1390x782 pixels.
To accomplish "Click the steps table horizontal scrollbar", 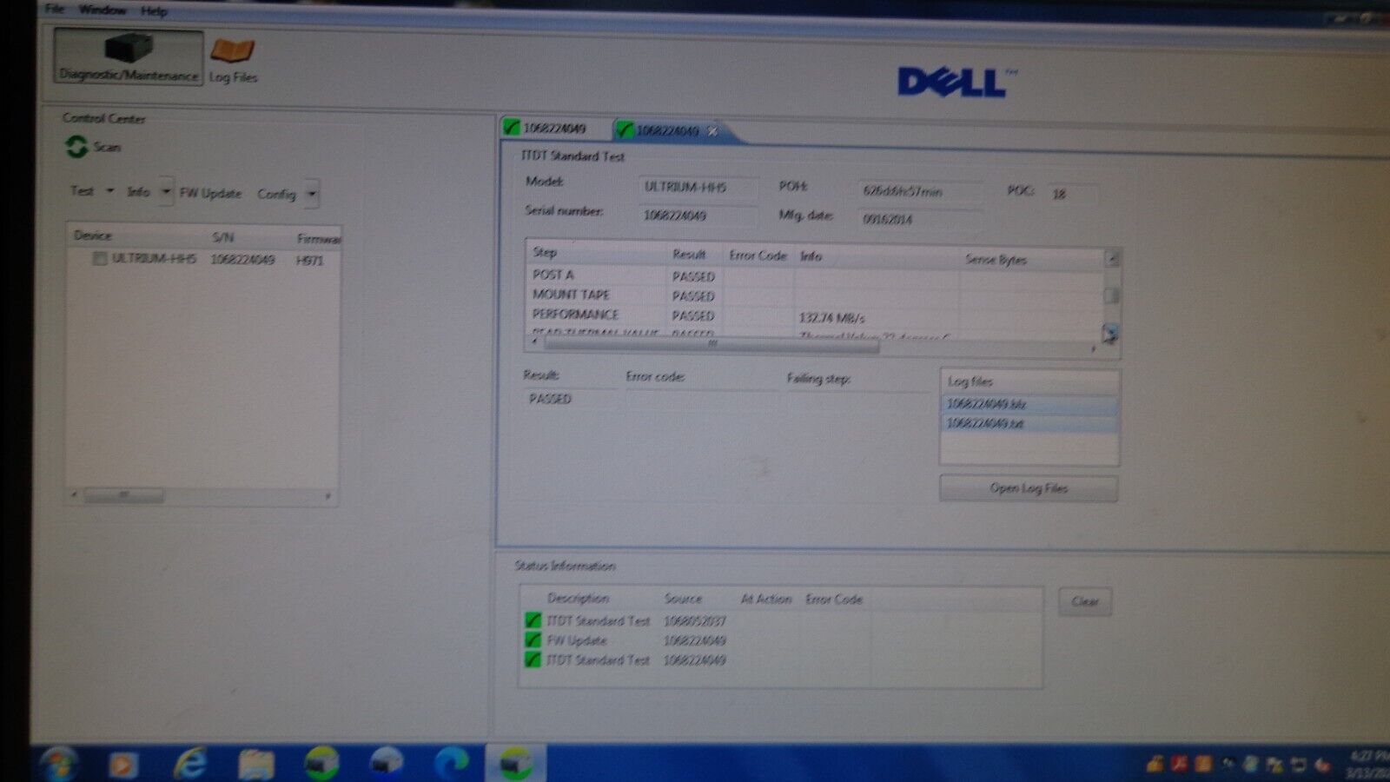I will pos(712,344).
